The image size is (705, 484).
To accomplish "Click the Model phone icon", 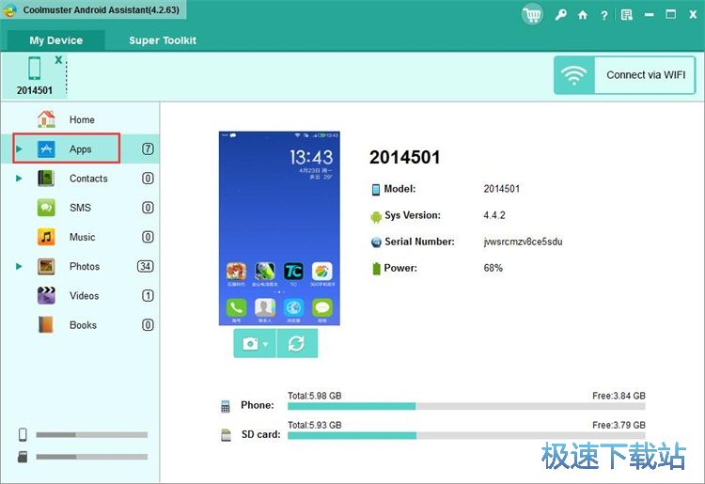I will [376, 190].
